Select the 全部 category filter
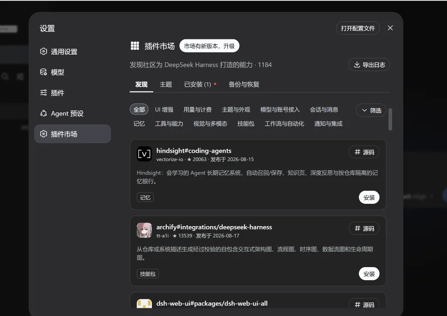 pyautogui.click(x=139, y=110)
